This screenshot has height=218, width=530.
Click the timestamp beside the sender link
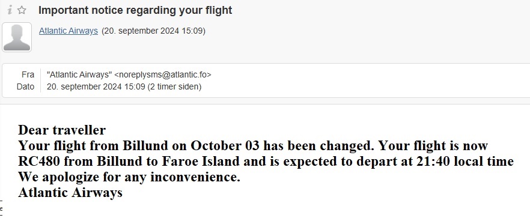(153, 31)
